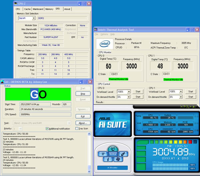
Task: Click the ORTHOS Duration field
Action: 45,109
